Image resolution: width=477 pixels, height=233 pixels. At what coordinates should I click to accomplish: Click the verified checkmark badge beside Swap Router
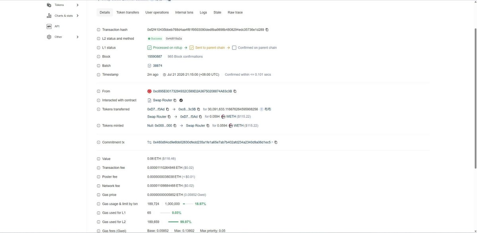click(x=181, y=100)
